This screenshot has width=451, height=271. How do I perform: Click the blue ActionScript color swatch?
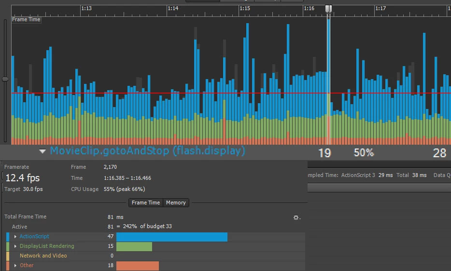[x=8, y=236]
